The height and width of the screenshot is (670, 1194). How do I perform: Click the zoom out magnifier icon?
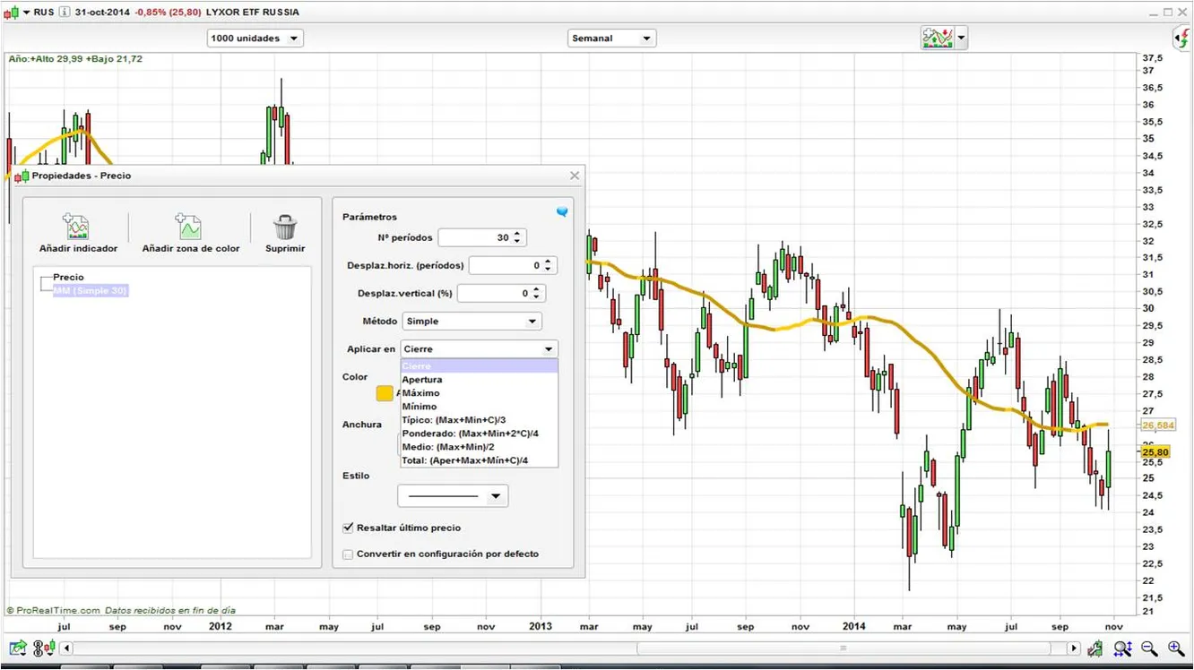[x=1149, y=649]
